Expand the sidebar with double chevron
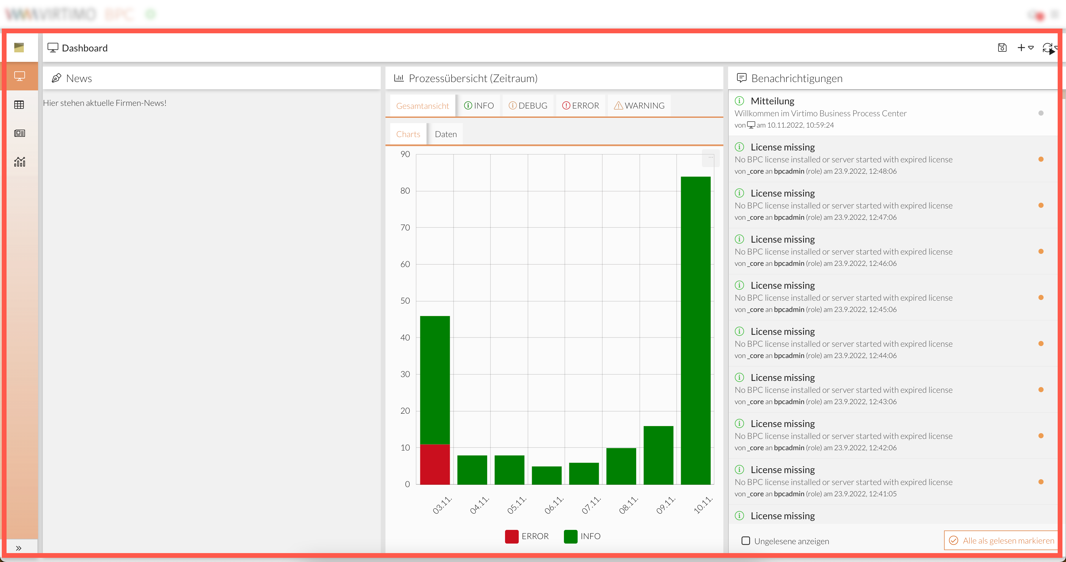 pyautogui.click(x=19, y=548)
